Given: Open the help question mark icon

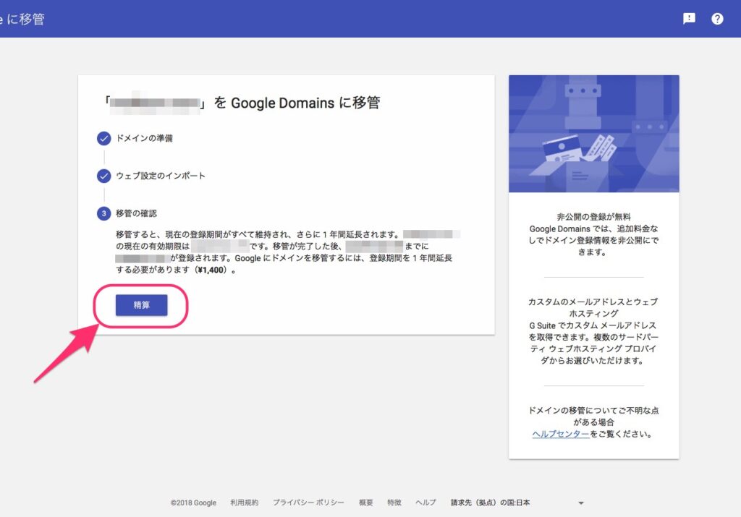Looking at the screenshot, I should click(x=717, y=18).
